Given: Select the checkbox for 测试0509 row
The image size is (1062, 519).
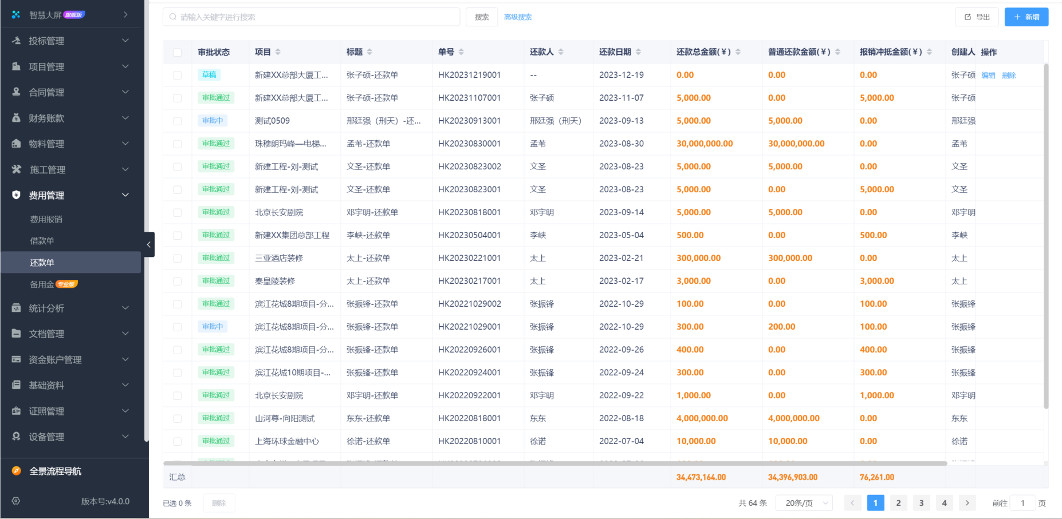Looking at the screenshot, I should click(x=178, y=121).
